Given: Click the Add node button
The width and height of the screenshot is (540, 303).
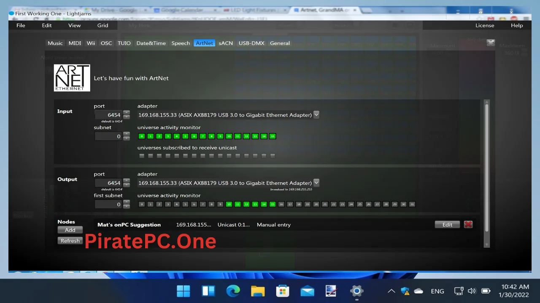Looking at the screenshot, I should tap(70, 230).
